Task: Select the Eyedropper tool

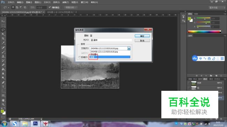Action: pos(3,43)
